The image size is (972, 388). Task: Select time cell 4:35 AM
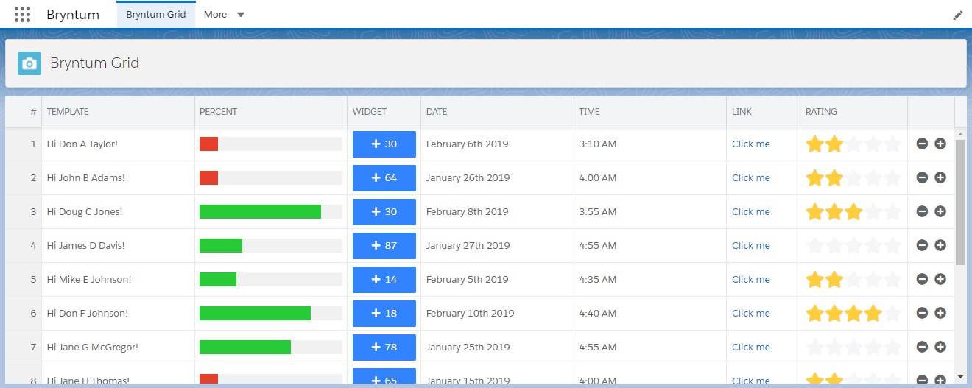pyautogui.click(x=650, y=280)
